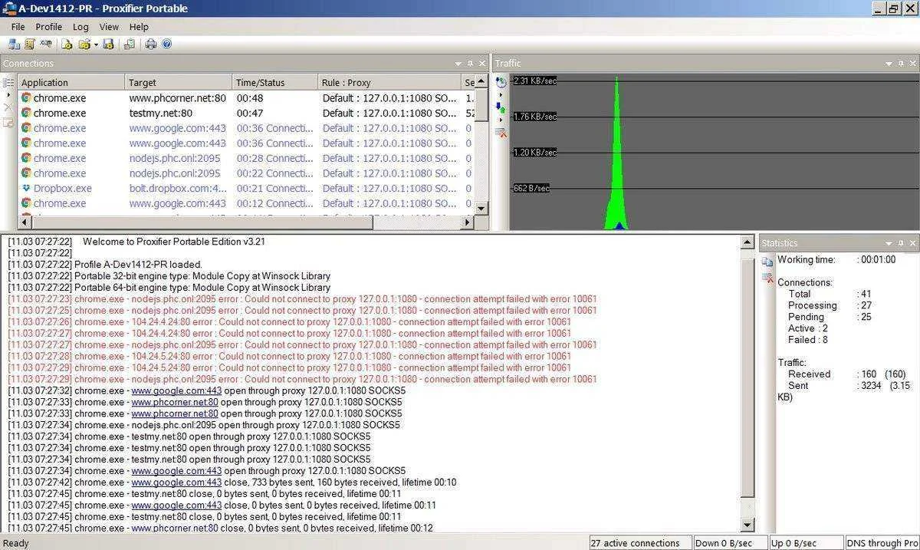Expand arrow below traffic up/down icon
The height and width of the screenshot is (550, 920).
(x=501, y=120)
